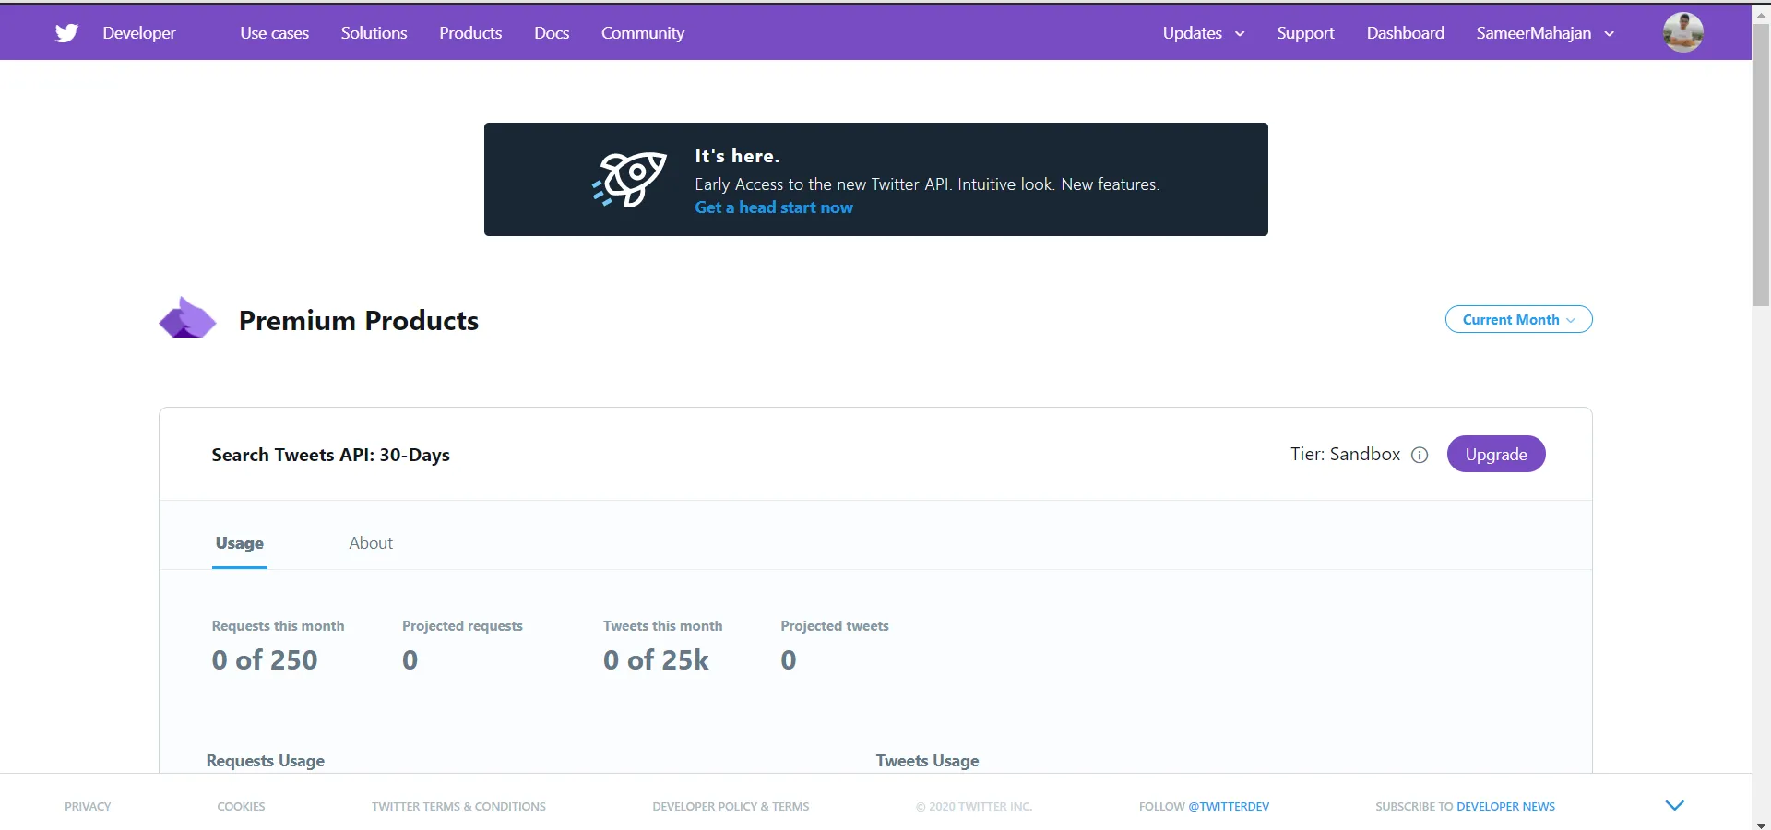The height and width of the screenshot is (830, 1771).
Task: Open the Developer Policy & Terms page
Action: pos(730,806)
